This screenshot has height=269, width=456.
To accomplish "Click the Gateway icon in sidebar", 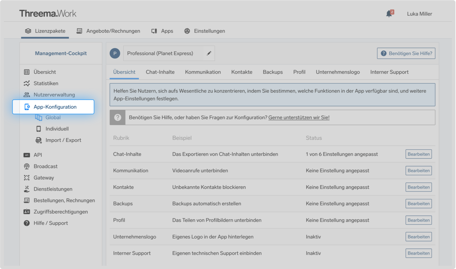I will click(x=27, y=178).
